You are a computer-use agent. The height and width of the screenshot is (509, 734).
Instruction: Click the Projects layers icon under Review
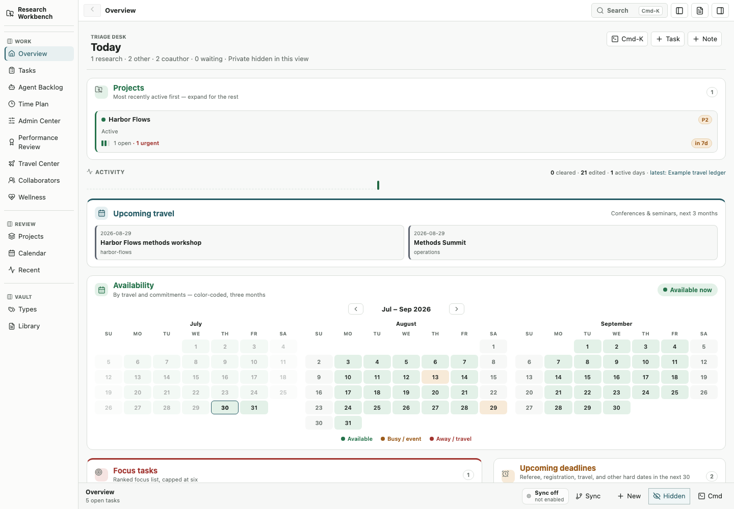[12, 236]
